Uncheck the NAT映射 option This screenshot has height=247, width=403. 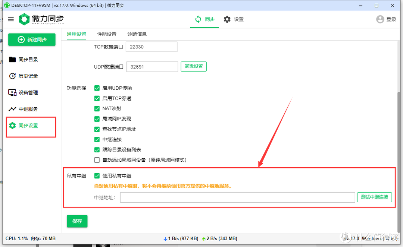[x=97, y=108]
